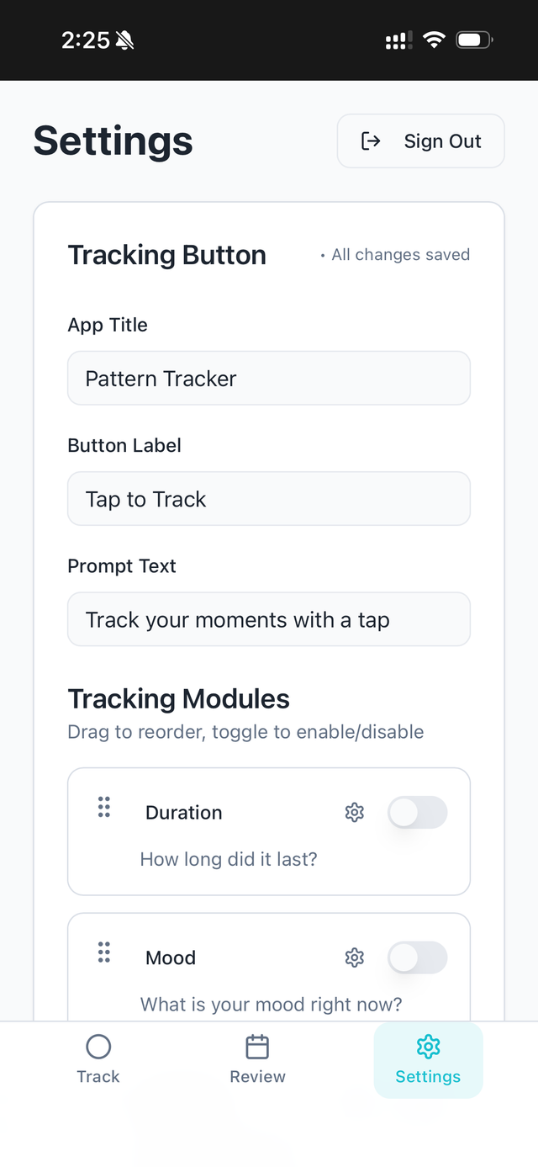This screenshot has height=1167, width=538.
Task: Enable the Mood tracking toggle
Action: 418,957
